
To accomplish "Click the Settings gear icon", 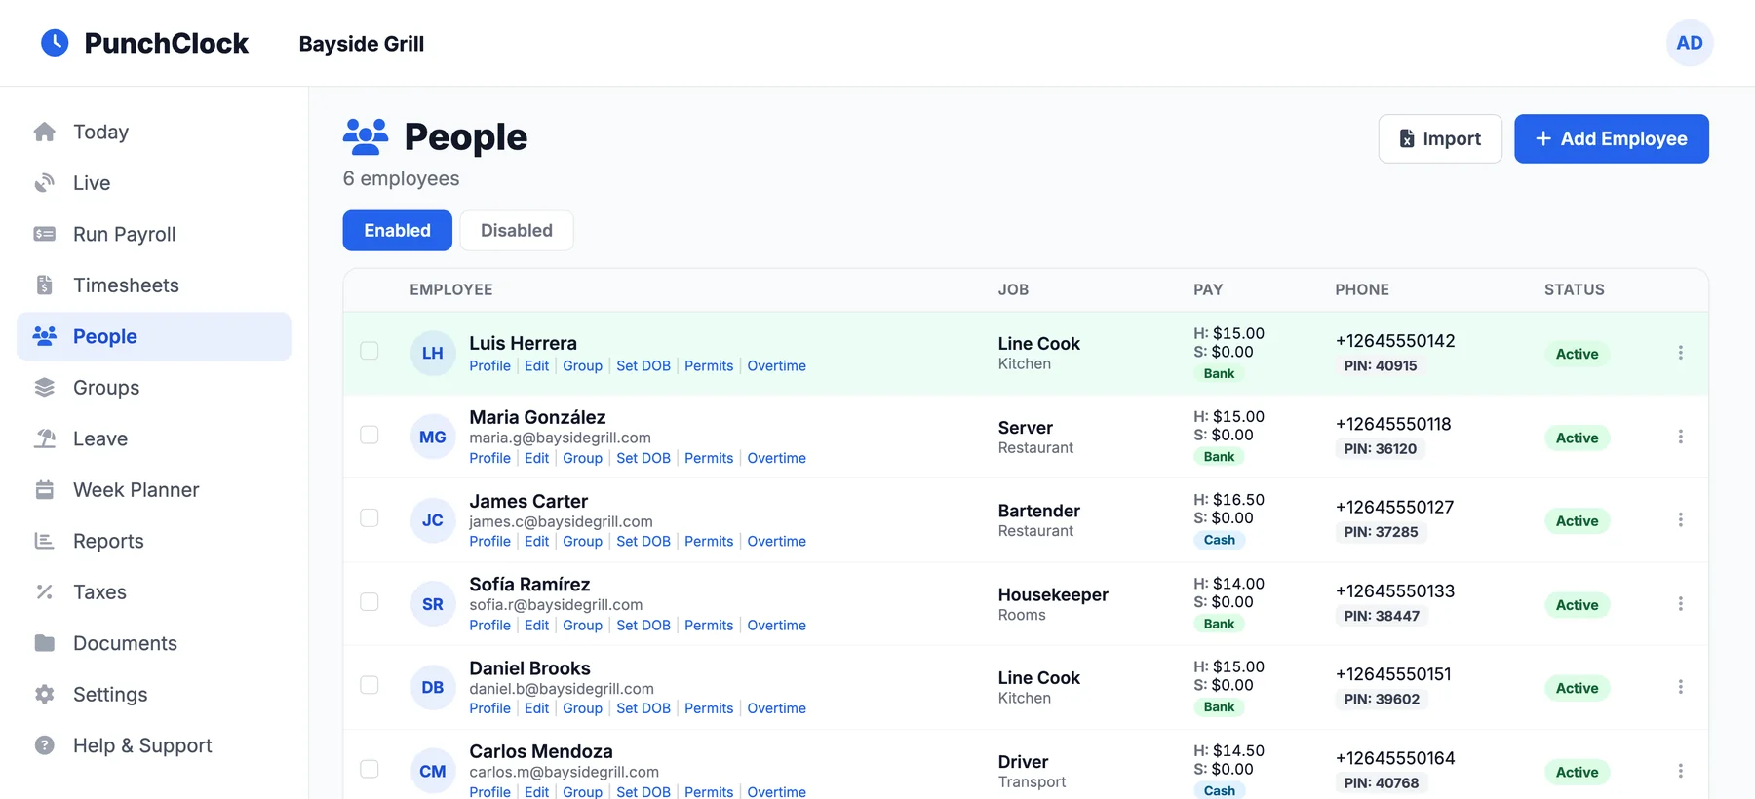I will [45, 695].
